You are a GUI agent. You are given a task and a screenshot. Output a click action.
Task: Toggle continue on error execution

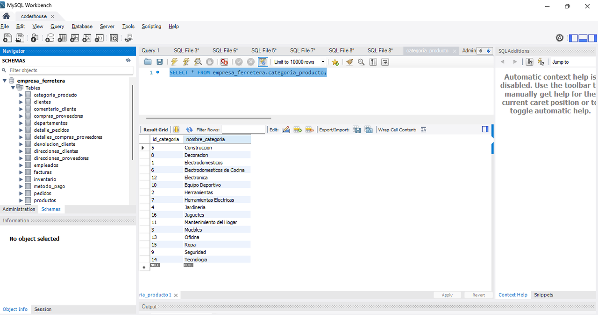coord(224,62)
